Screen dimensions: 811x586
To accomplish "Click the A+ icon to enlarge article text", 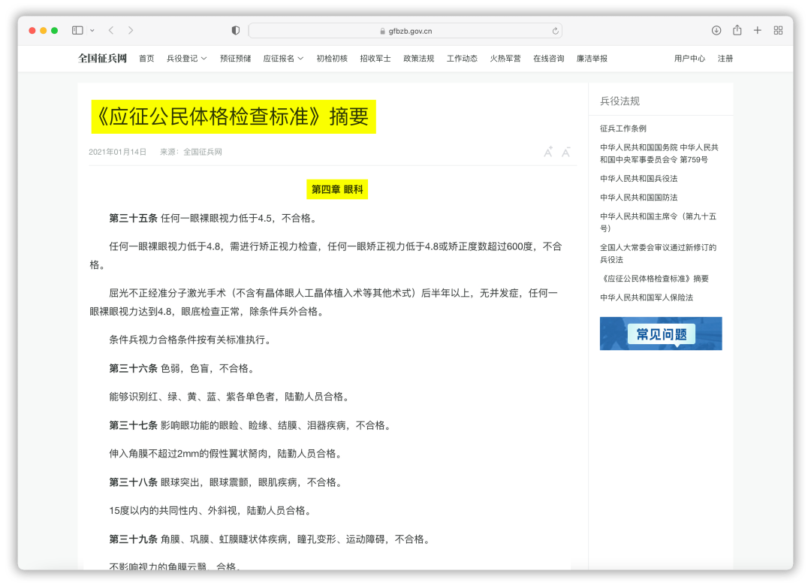I will tap(547, 151).
